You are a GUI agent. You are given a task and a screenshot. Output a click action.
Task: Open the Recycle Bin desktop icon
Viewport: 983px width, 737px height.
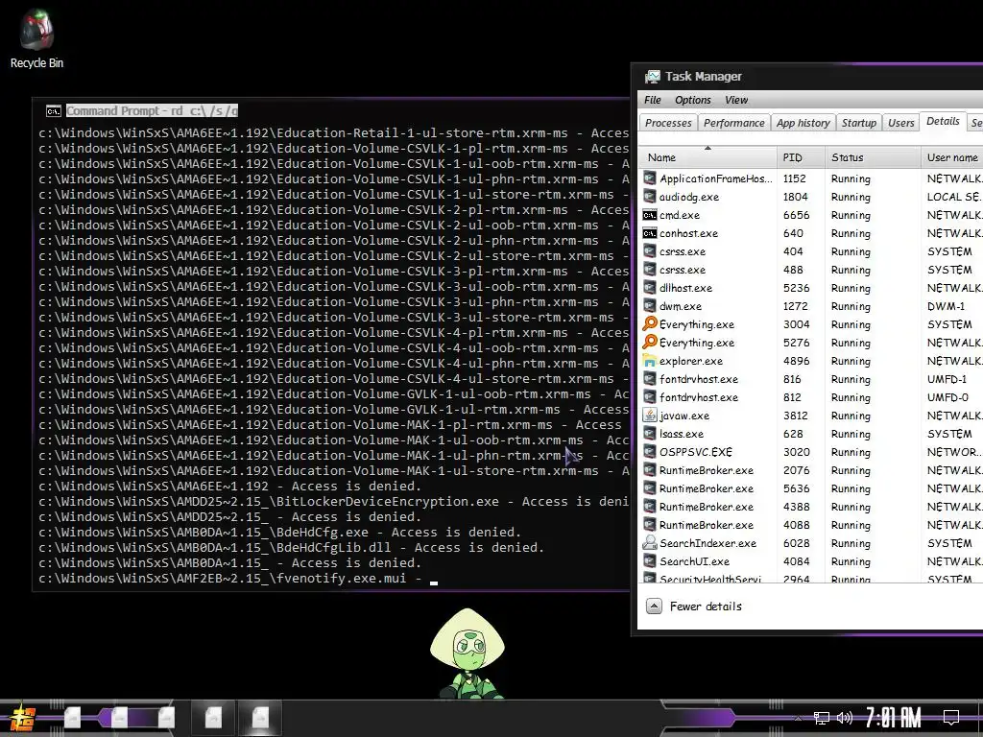36,38
